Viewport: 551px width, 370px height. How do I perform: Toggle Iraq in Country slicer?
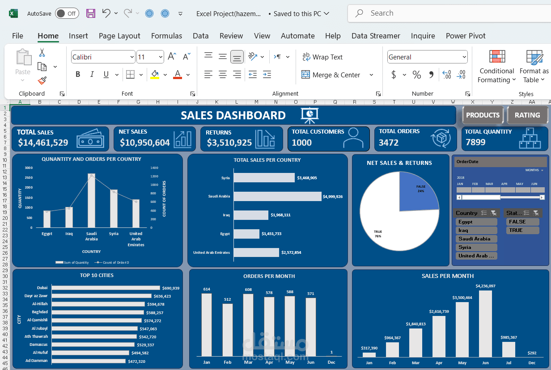point(476,230)
